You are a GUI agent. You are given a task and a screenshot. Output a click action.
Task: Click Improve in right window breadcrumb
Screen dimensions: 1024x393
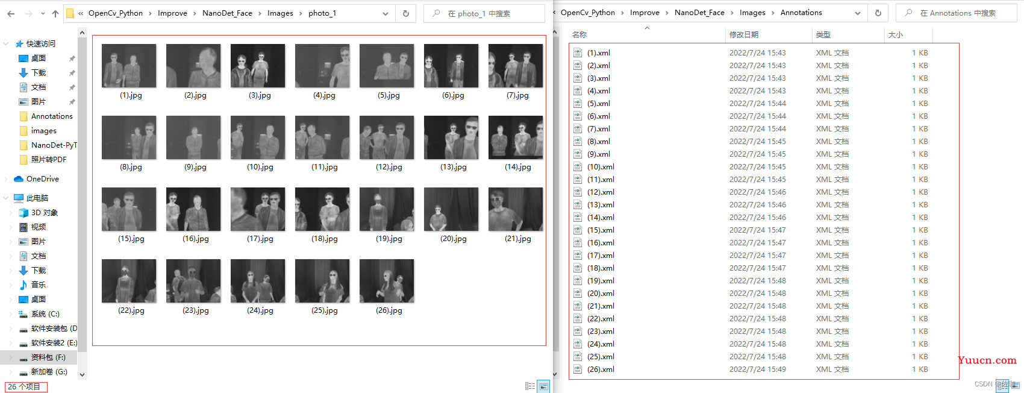tap(645, 13)
